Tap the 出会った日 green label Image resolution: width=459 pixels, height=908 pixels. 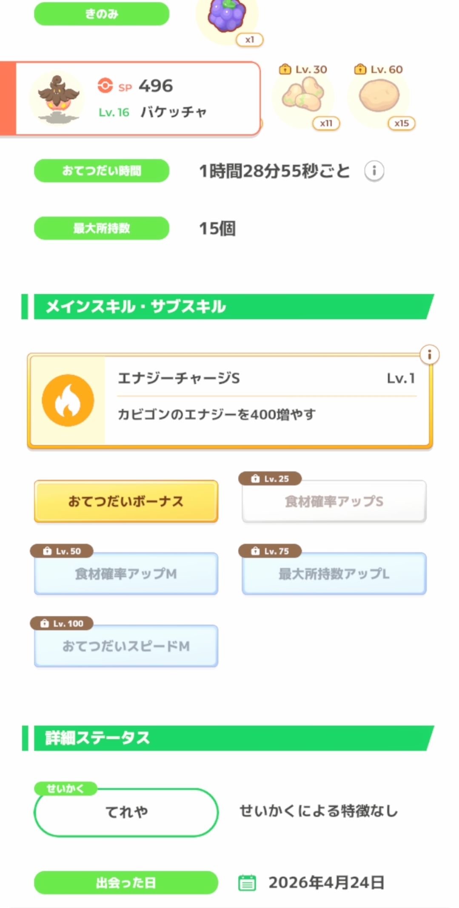(x=126, y=882)
